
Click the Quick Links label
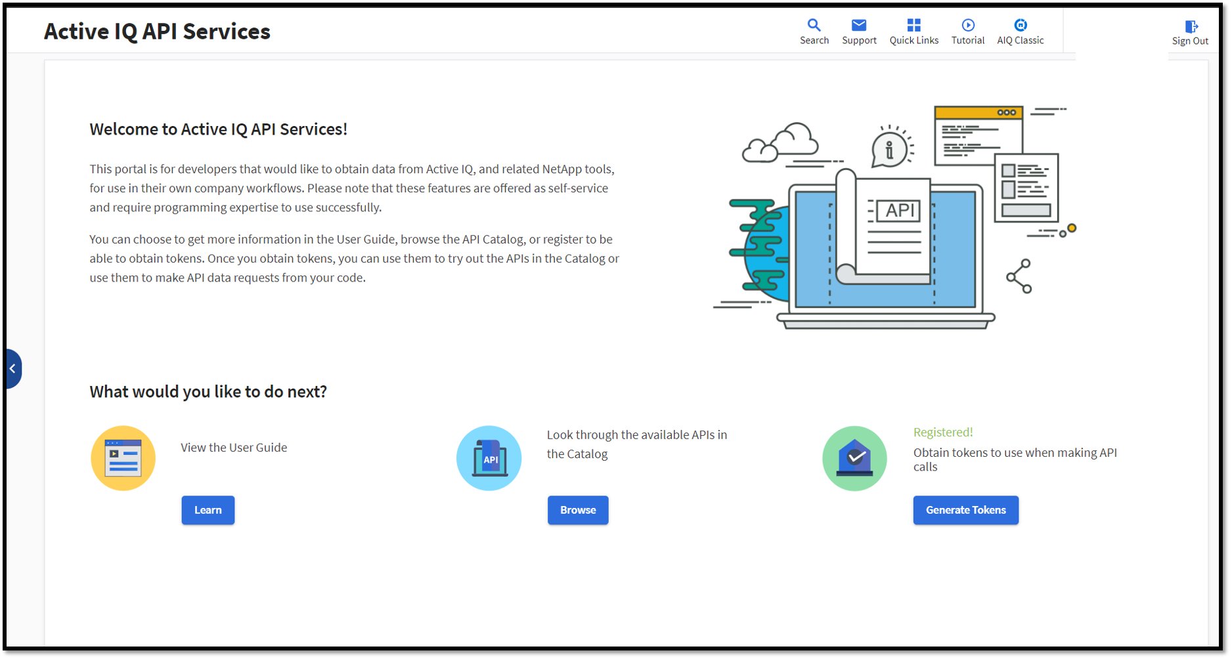click(913, 41)
